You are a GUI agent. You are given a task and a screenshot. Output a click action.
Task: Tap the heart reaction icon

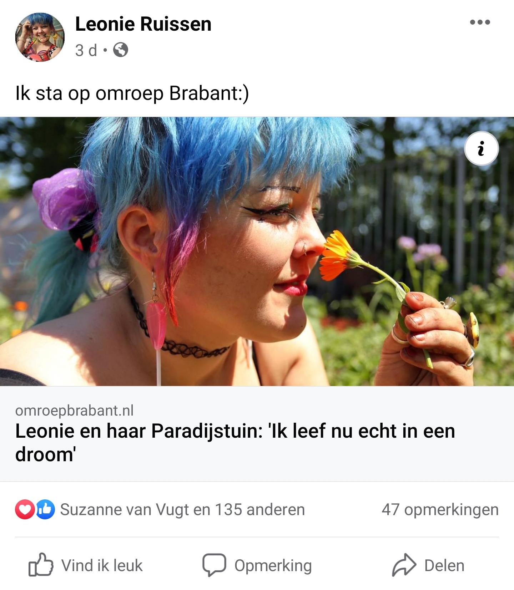[25, 509]
